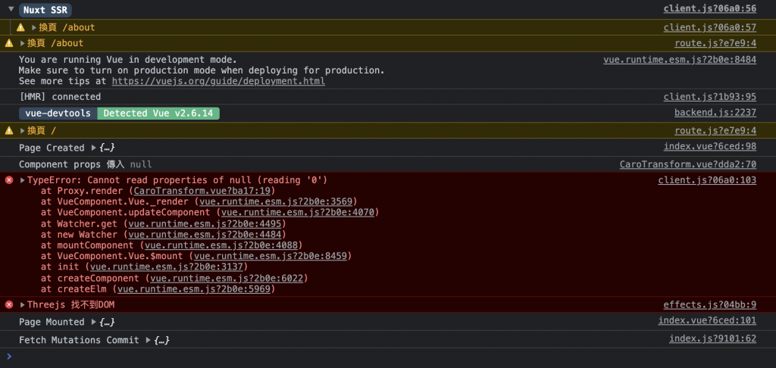Image resolution: width=776 pixels, height=368 pixels.
Task: Expand the Page Created object
Action: [94, 148]
